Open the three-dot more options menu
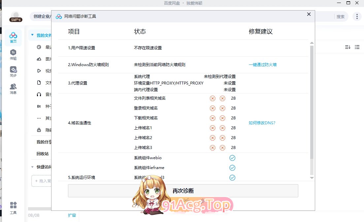This screenshot has width=364, height=222. pyautogui.click(x=357, y=16)
